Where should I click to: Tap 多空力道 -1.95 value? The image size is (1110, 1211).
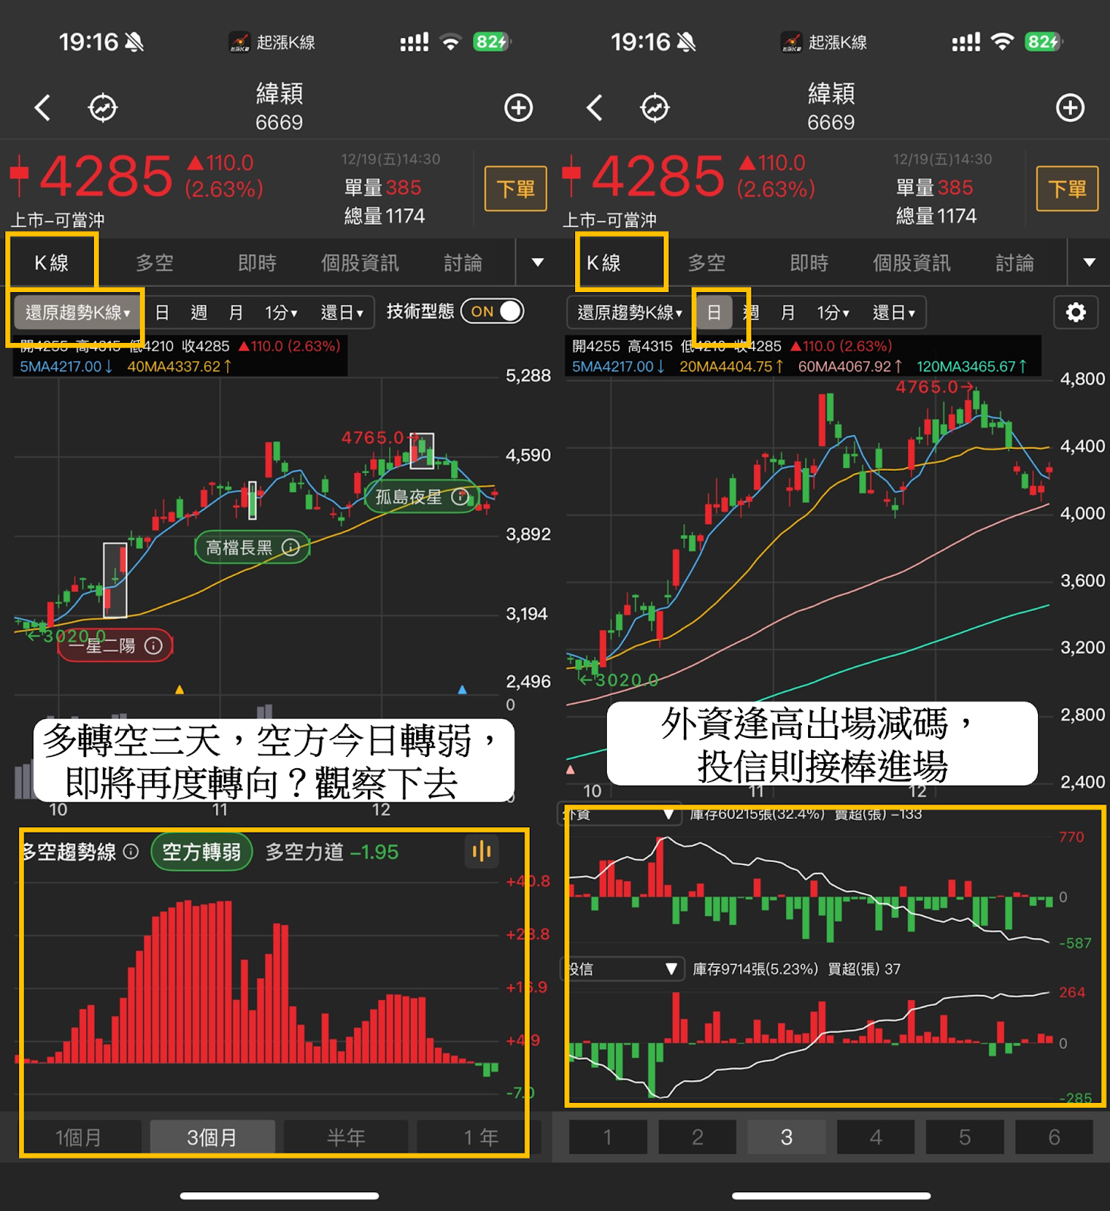(331, 852)
